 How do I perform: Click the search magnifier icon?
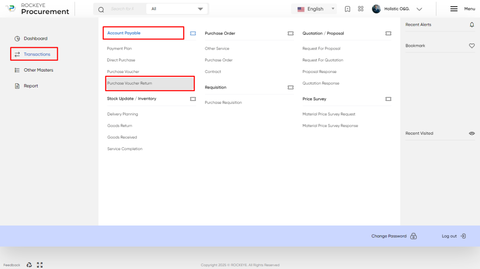(x=101, y=9)
